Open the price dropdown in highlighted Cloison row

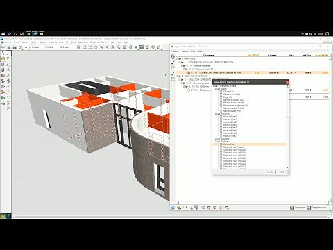pyautogui.click(x=296, y=73)
